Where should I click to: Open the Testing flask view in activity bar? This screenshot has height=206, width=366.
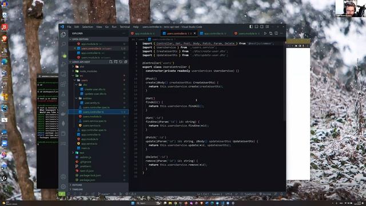pos(63,94)
